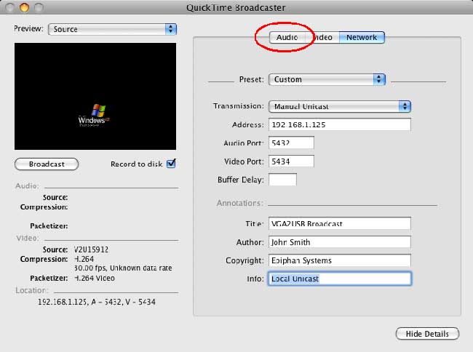Click the Audio Port field
The height and width of the screenshot is (352, 473).
tap(291, 143)
